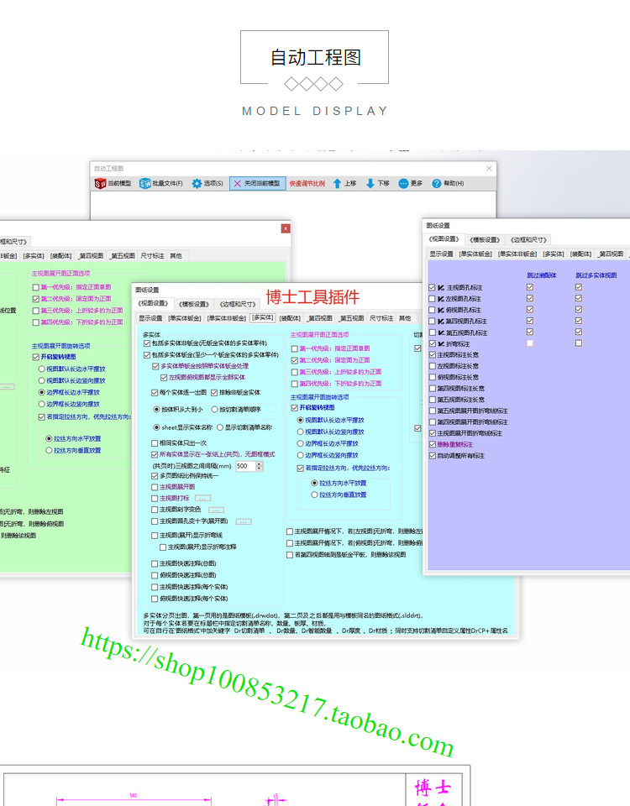Enable 左视图孔标注 checkbox
630x806 pixels.
[x=432, y=299]
